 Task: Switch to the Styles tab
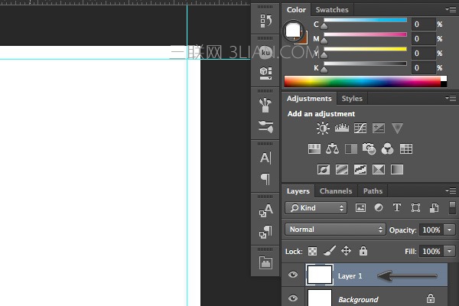(352, 99)
